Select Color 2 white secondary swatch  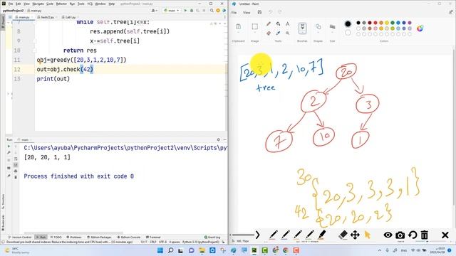(x=348, y=33)
